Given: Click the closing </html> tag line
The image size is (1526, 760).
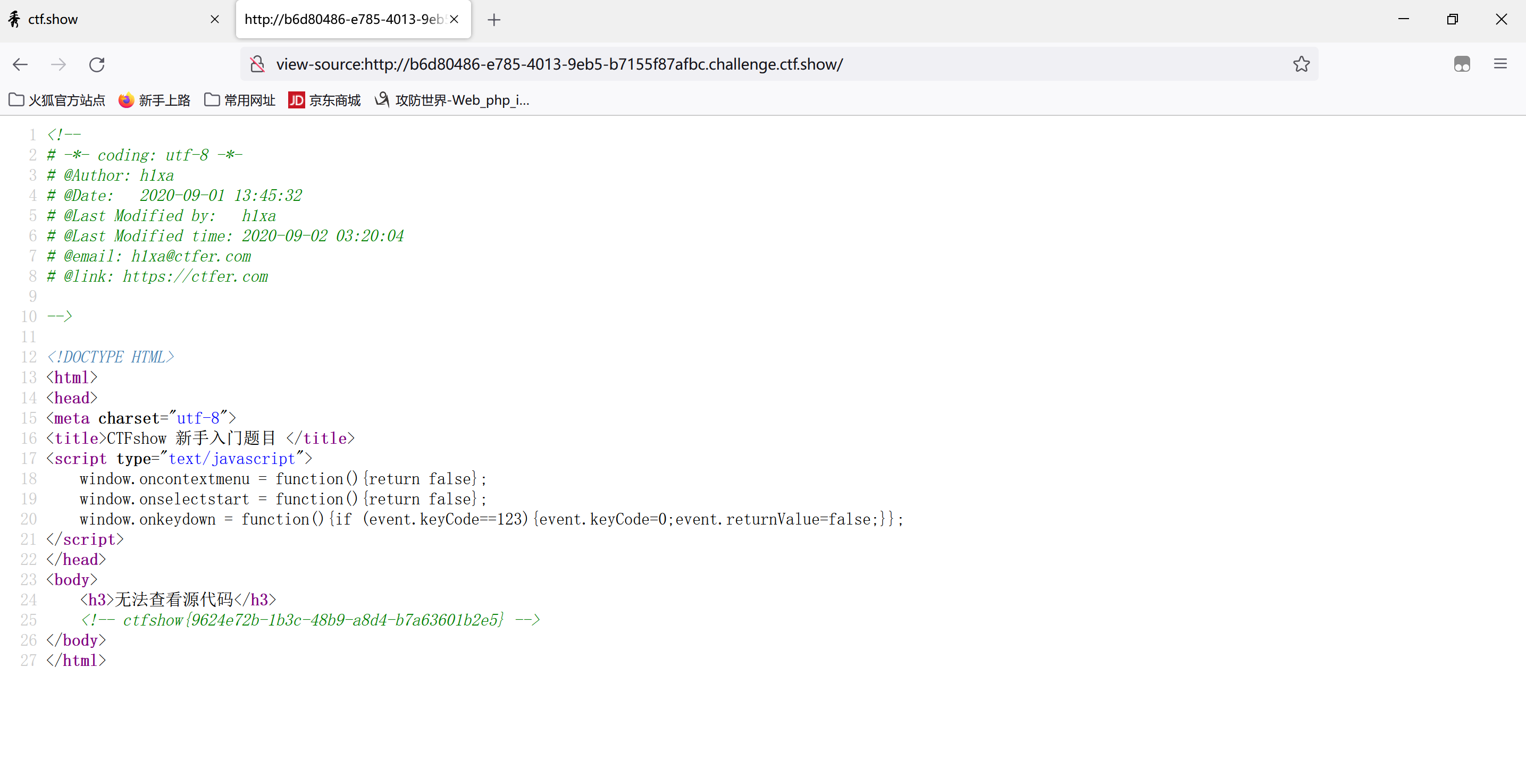Looking at the screenshot, I should [76, 660].
